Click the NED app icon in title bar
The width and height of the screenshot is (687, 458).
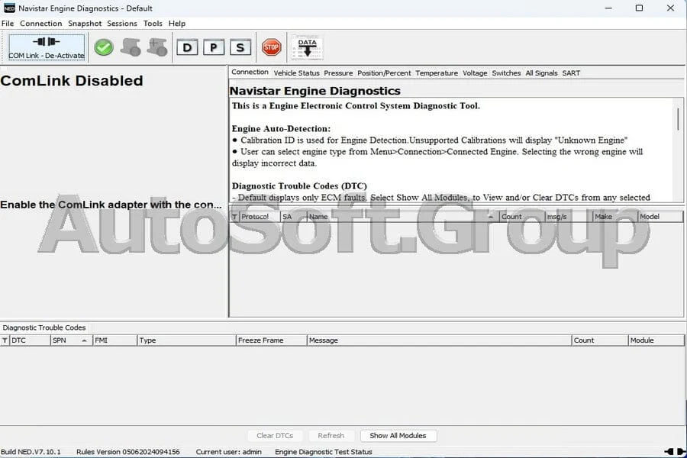pyautogui.click(x=9, y=8)
